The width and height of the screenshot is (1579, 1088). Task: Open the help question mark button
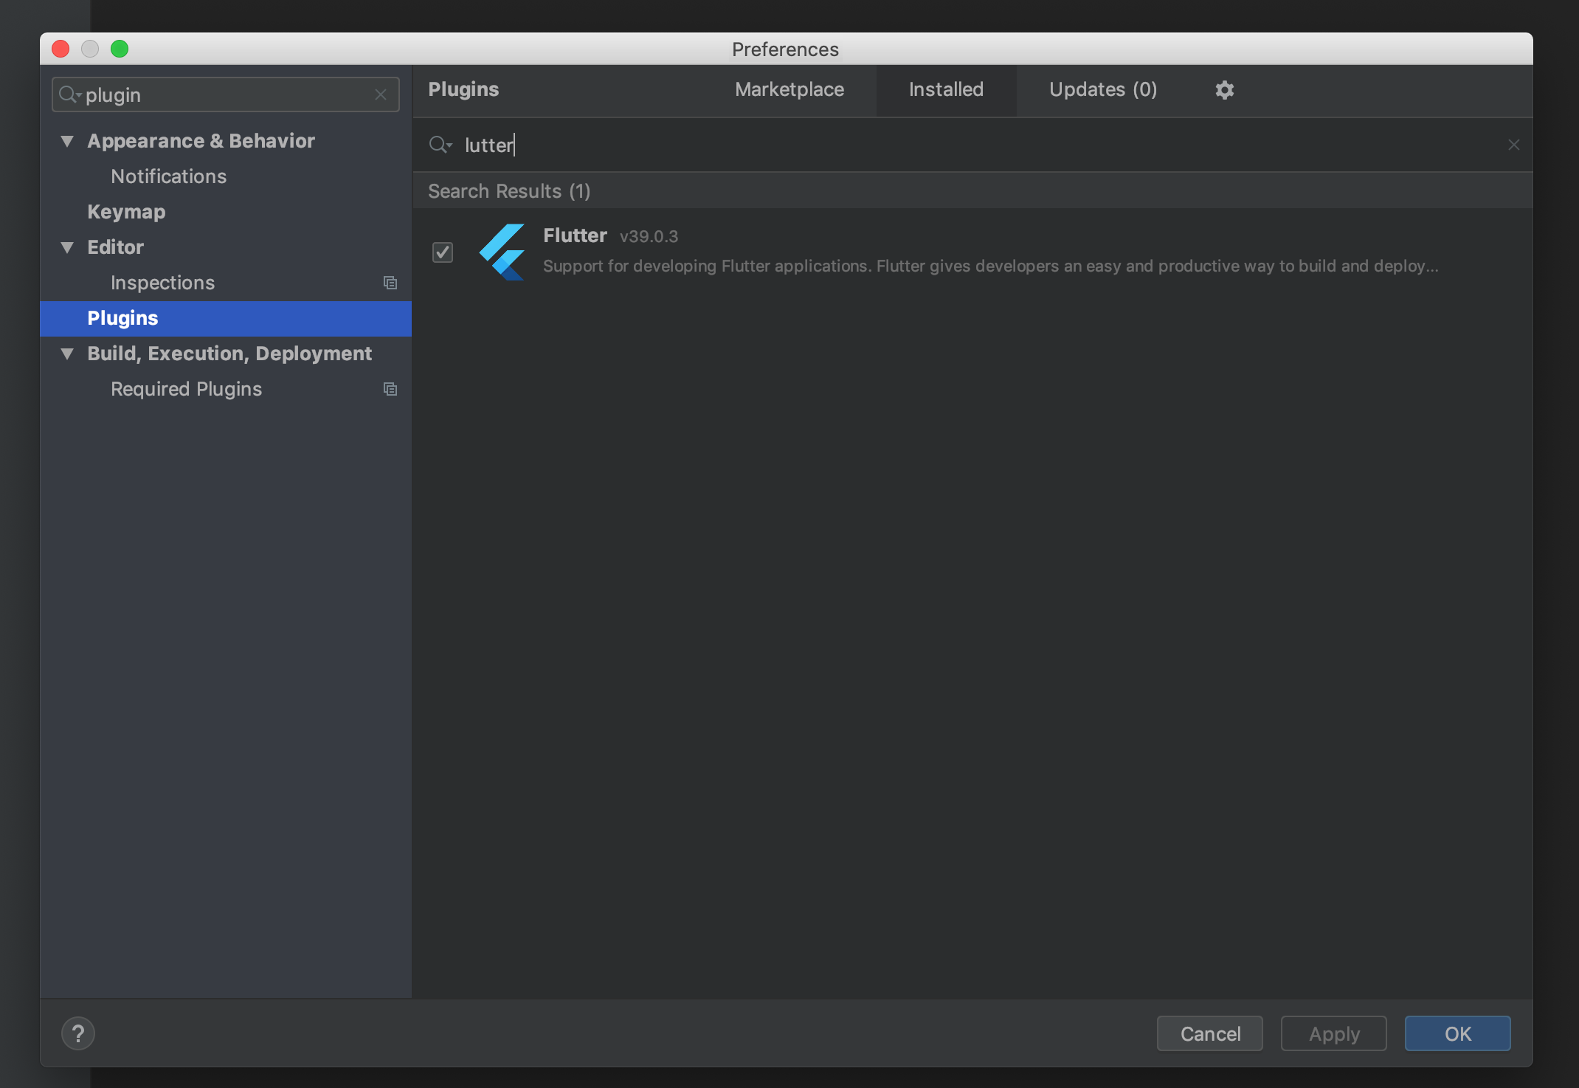78,1033
